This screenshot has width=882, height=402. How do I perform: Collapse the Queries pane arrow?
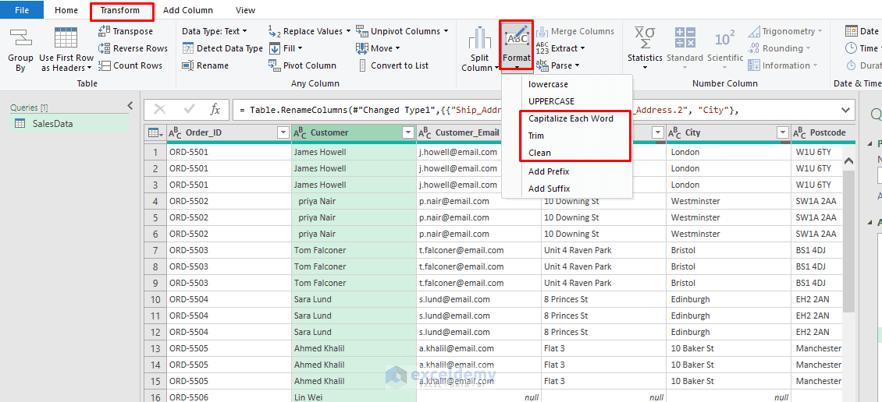click(x=130, y=105)
